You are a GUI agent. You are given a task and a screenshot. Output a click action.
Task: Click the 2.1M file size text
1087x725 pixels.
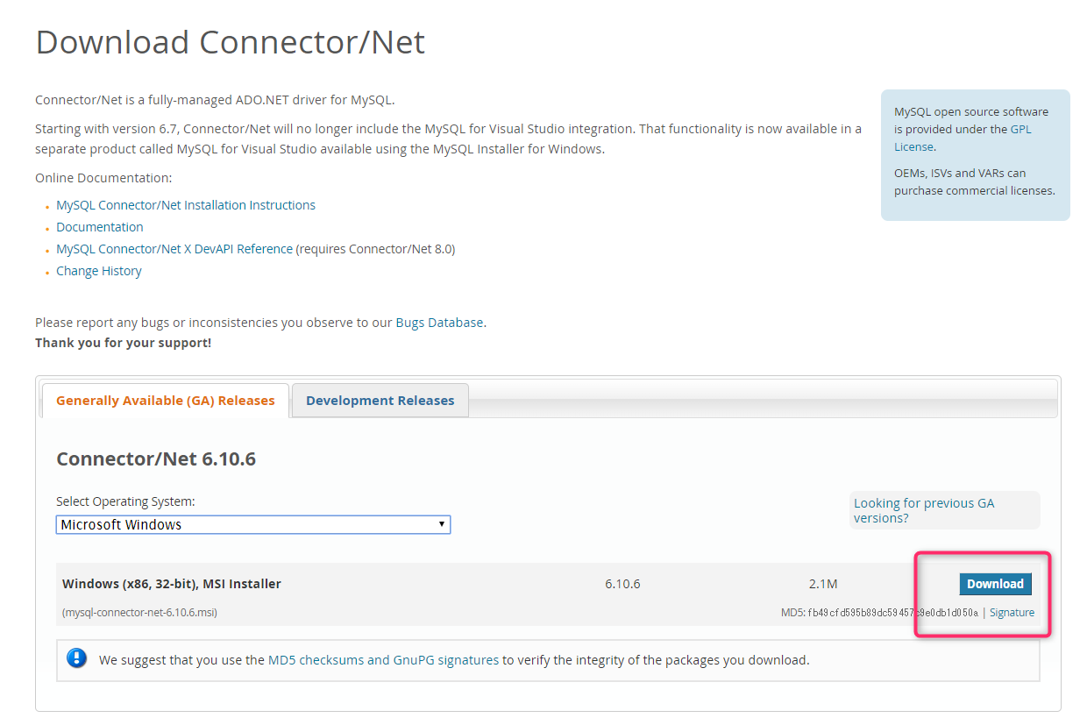pyautogui.click(x=823, y=584)
